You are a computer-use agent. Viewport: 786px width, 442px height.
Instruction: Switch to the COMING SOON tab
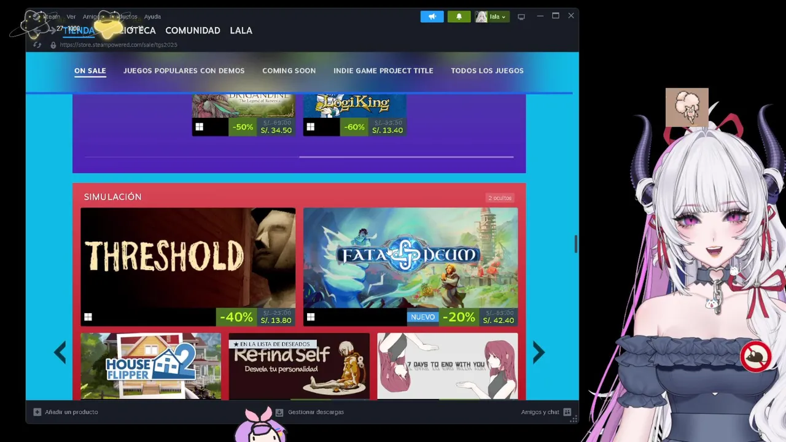(x=289, y=71)
